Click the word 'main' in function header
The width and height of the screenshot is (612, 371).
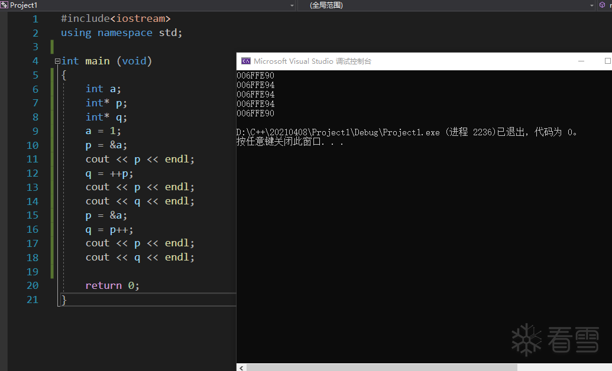(x=97, y=61)
